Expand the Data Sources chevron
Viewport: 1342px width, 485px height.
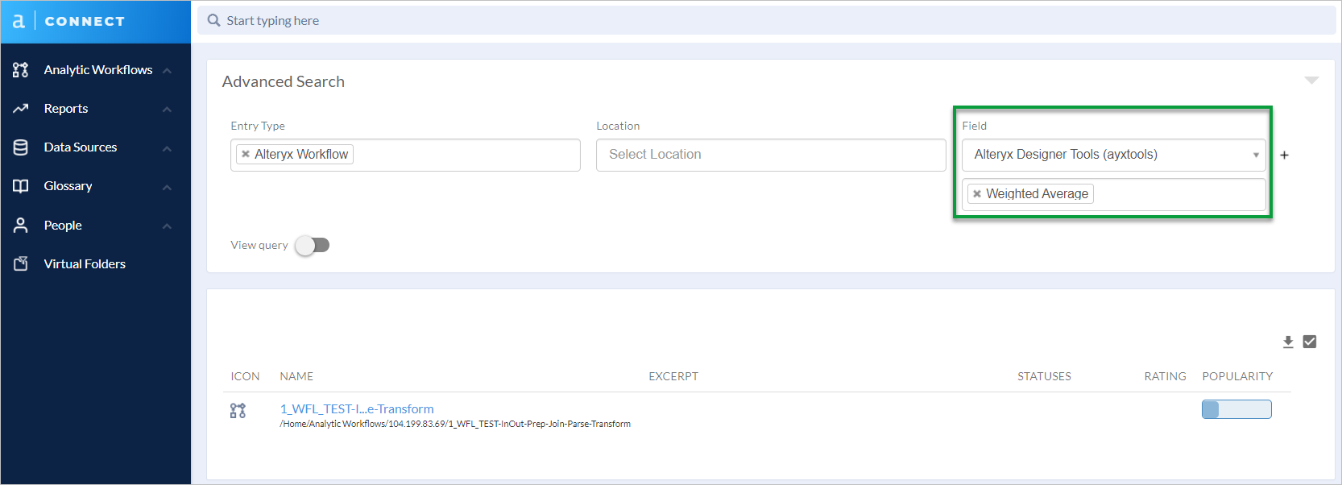(x=167, y=148)
